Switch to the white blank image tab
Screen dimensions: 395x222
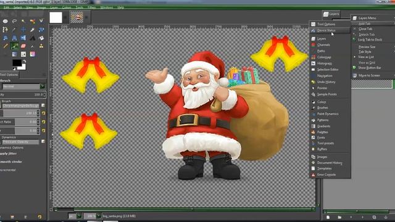(56, 17)
